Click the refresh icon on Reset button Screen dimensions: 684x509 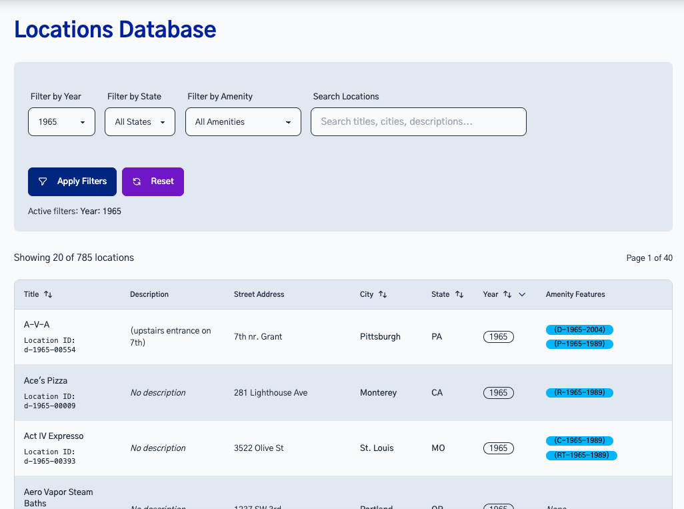(x=137, y=181)
